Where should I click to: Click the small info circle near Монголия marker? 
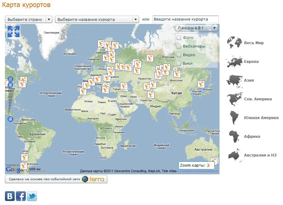coord(175,69)
